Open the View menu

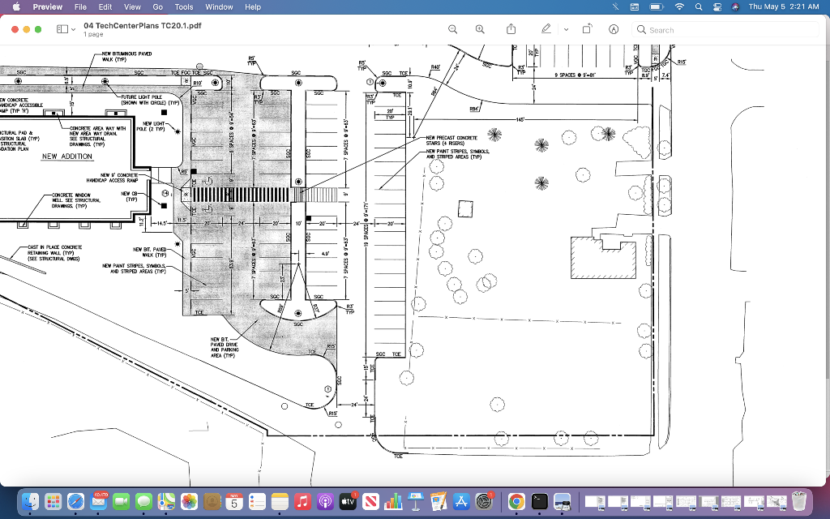tap(132, 6)
